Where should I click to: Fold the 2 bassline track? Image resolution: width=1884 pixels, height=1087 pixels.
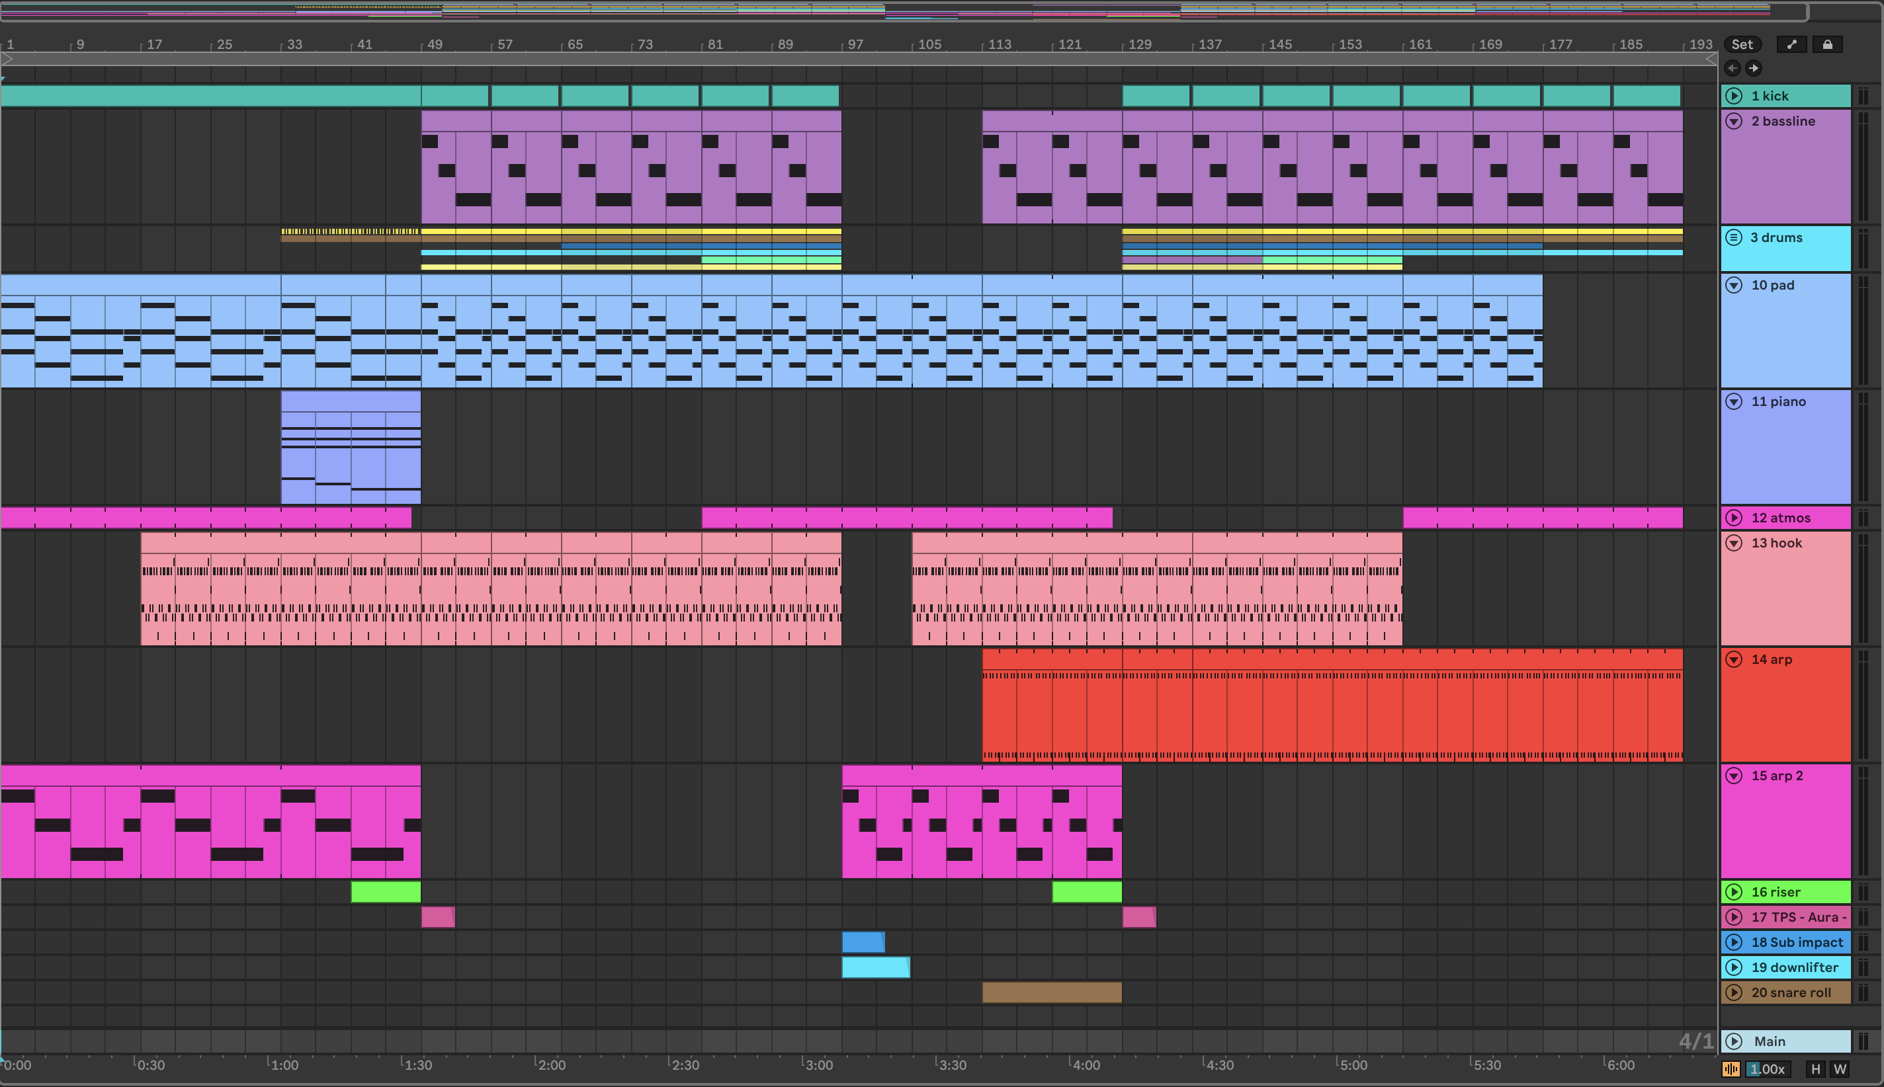(x=1734, y=121)
